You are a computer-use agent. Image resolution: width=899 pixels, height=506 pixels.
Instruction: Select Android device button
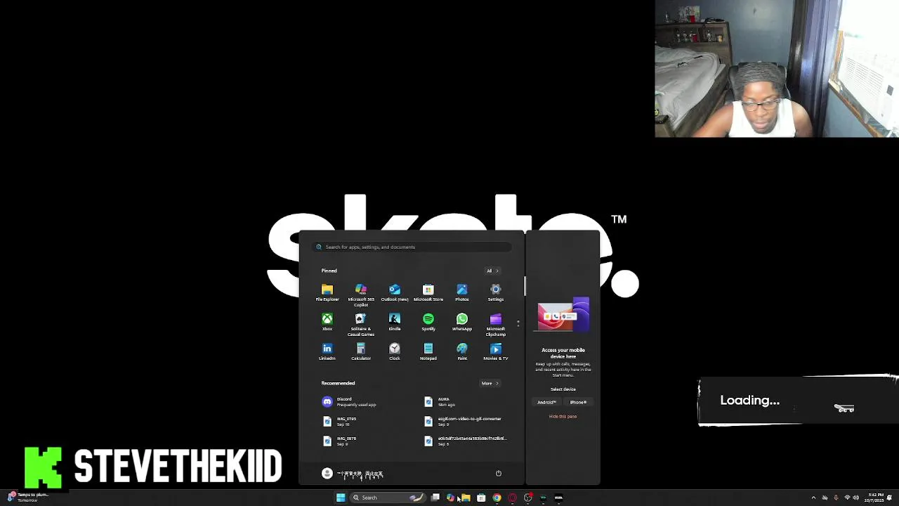pos(547,402)
